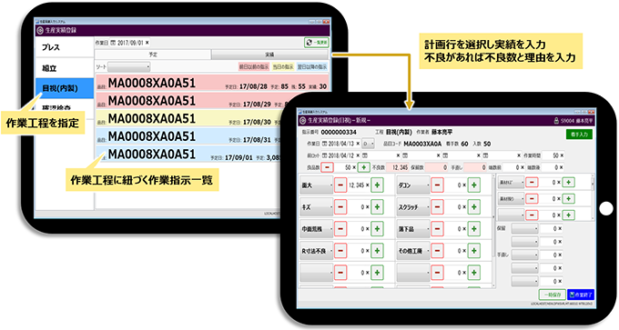This screenshot has height=330, width=619.
Task: Increase 中面荒残 count with plus
Action: coord(377,229)
